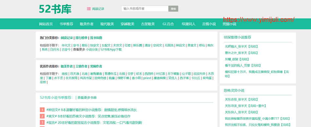The height and width of the screenshot is (127, 311).
Task: Open author link 焦糖冬瓜
Action: tap(110, 74)
